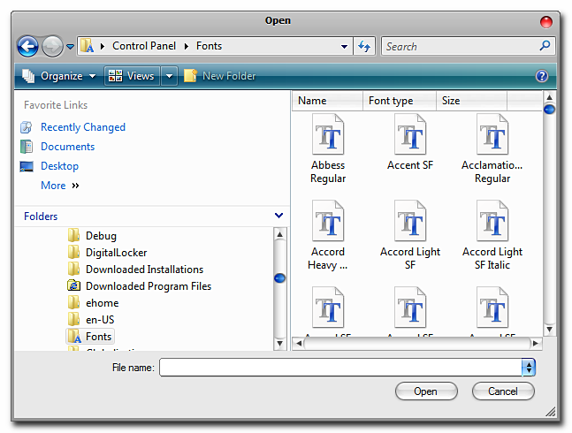Refresh the folder with the refresh icon
Image resolution: width=572 pixels, height=433 pixels.
[x=364, y=46]
